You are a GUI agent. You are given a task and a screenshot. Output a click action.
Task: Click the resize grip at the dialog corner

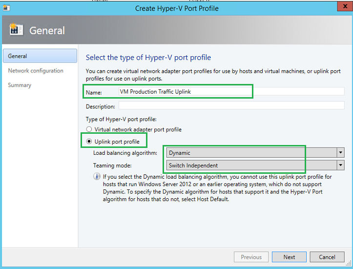point(349,263)
